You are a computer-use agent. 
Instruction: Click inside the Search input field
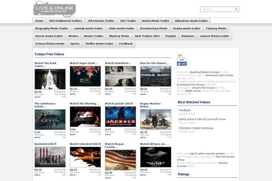click(x=218, y=9)
